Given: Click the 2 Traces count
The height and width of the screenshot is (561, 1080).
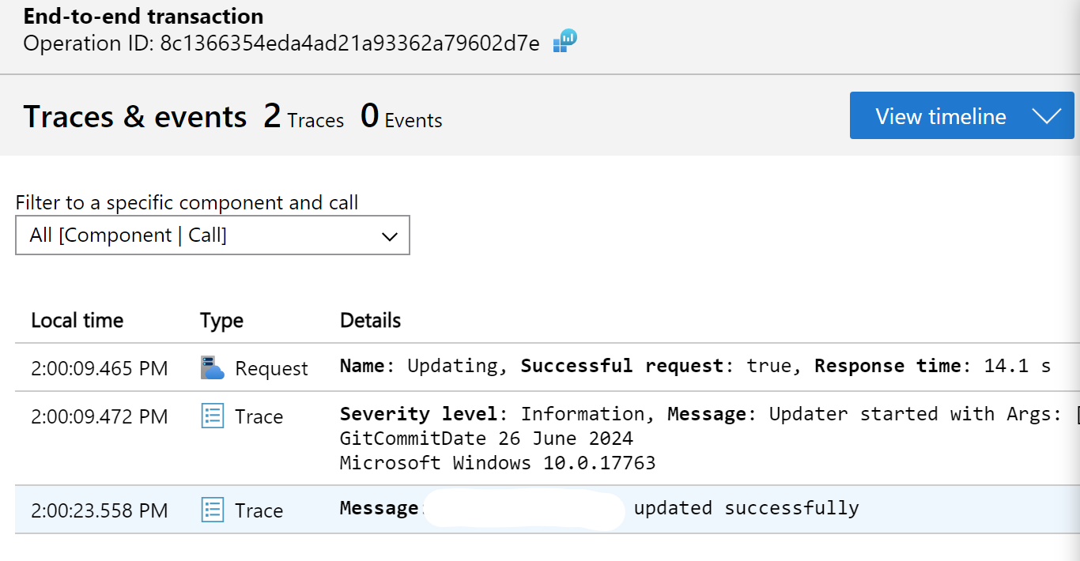Looking at the screenshot, I should 304,118.
